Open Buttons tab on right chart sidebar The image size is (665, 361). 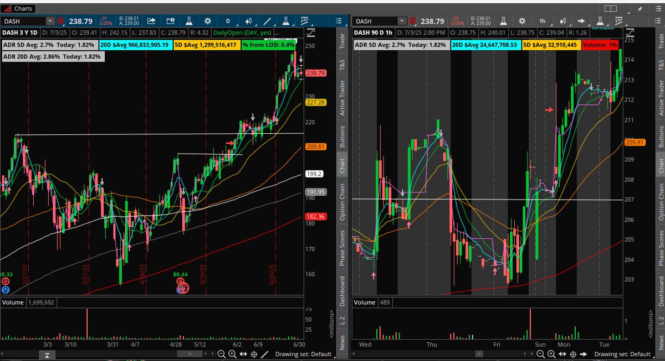pyautogui.click(x=661, y=136)
